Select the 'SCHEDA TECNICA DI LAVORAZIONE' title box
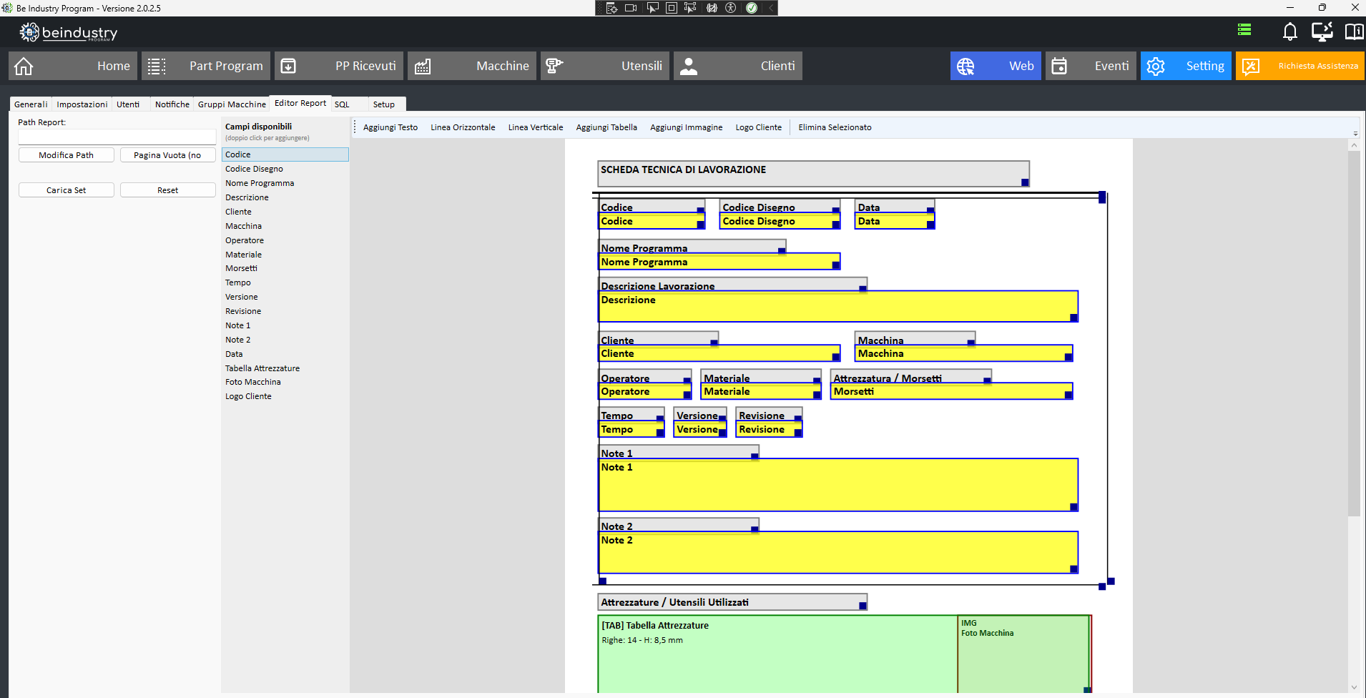1366x698 pixels. [x=813, y=174]
